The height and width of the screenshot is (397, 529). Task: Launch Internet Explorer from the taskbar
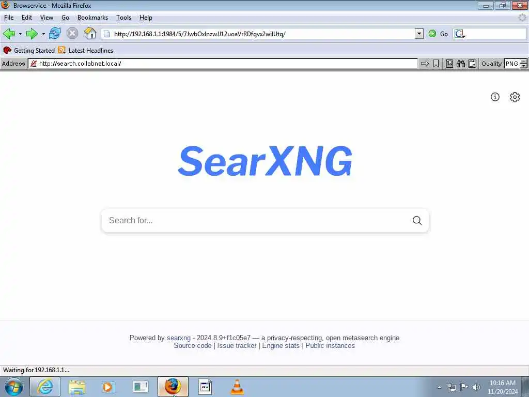[x=45, y=387]
